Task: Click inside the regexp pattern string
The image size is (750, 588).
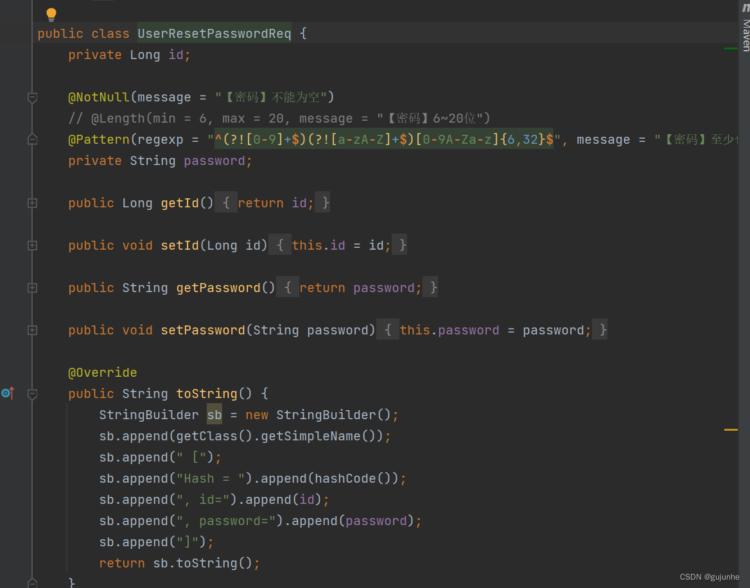Action: tap(384, 139)
